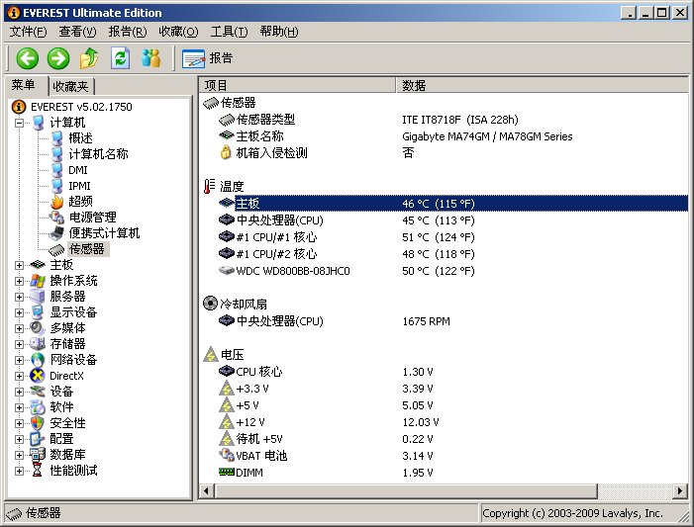Sort by the 数据 column header
Screen dimensions: 694x527
(x=542, y=85)
